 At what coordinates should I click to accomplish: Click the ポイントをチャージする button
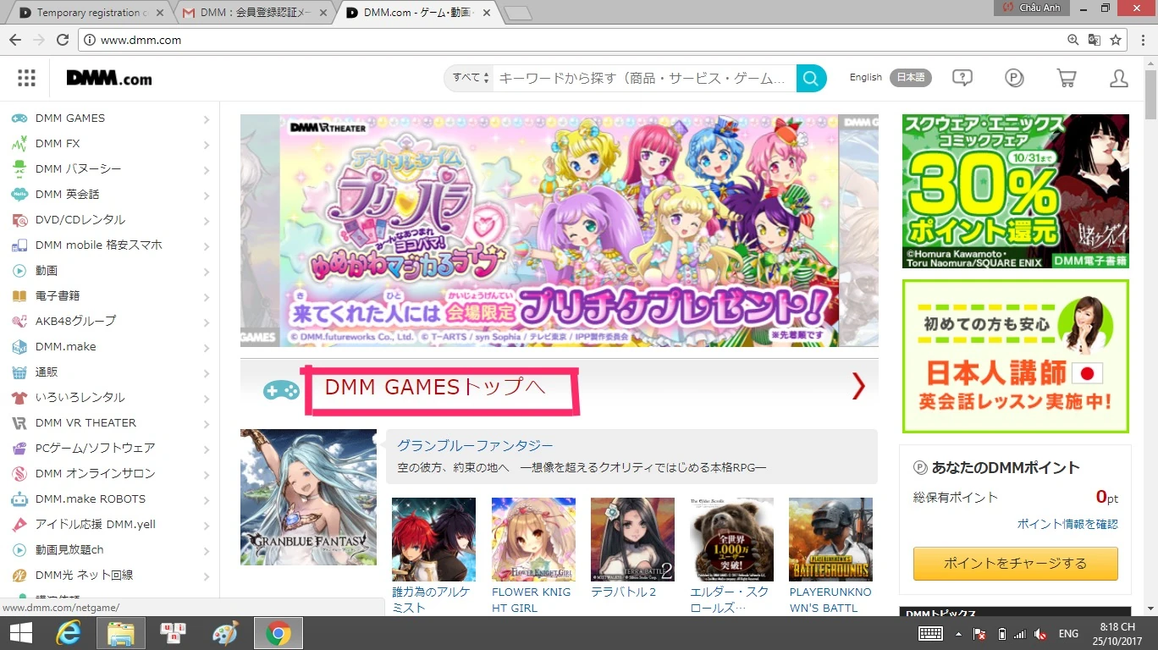pyautogui.click(x=1015, y=564)
